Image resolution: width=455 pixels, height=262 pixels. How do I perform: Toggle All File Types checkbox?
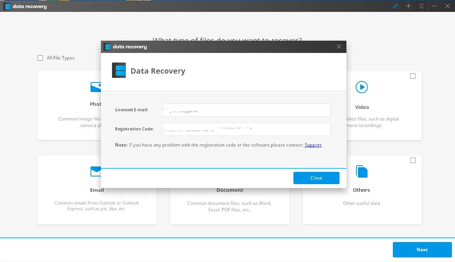click(x=40, y=58)
